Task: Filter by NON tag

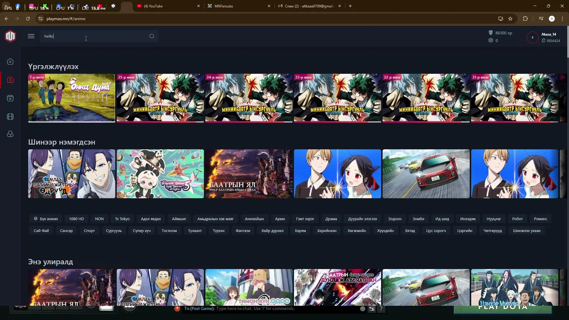Action: (99, 219)
